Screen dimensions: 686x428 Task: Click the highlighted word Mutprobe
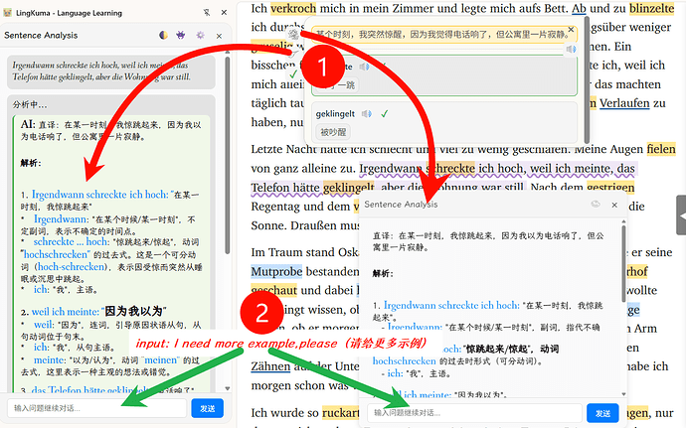pyautogui.click(x=274, y=269)
